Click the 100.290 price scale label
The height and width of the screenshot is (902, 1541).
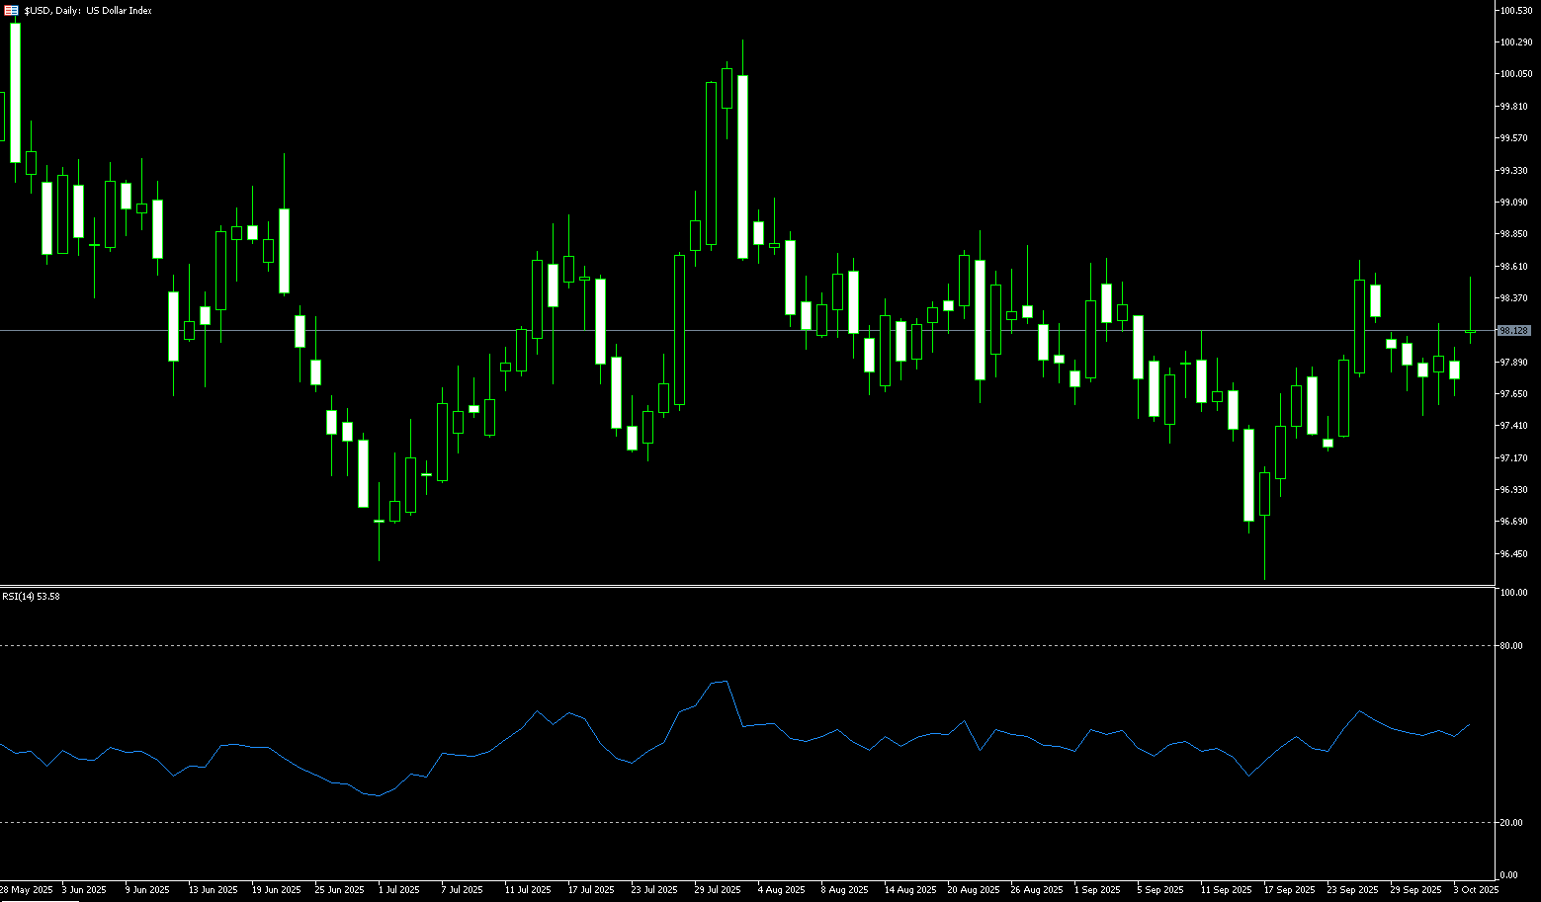point(1515,42)
